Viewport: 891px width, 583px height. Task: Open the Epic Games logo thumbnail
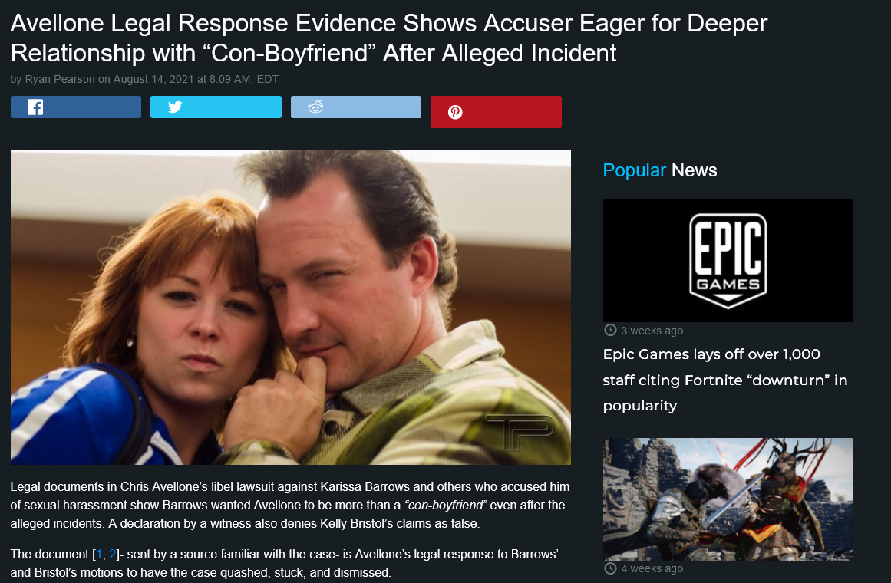(728, 261)
